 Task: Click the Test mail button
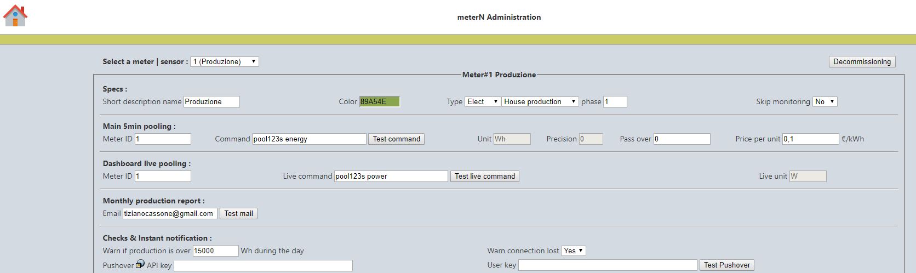tap(238, 213)
